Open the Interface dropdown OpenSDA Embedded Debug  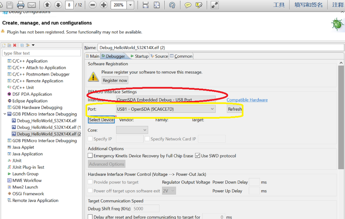click(x=166, y=100)
